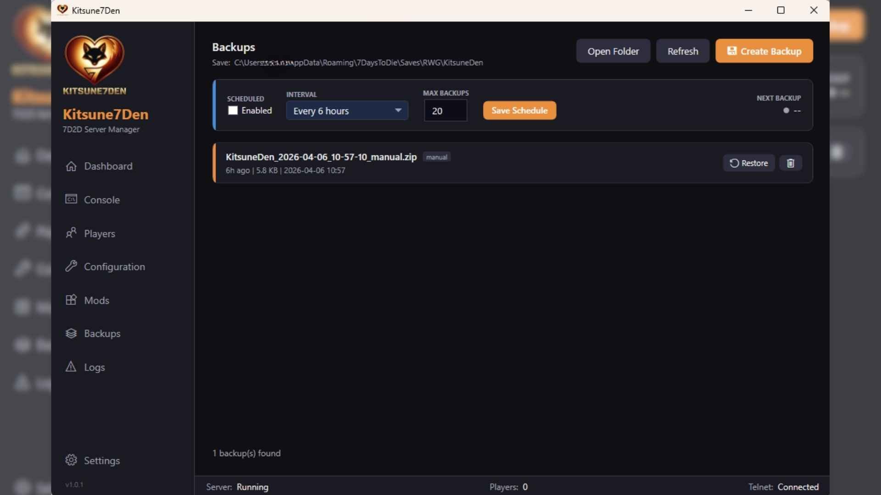Click the Backups layers icon
Image resolution: width=881 pixels, height=495 pixels.
point(71,333)
